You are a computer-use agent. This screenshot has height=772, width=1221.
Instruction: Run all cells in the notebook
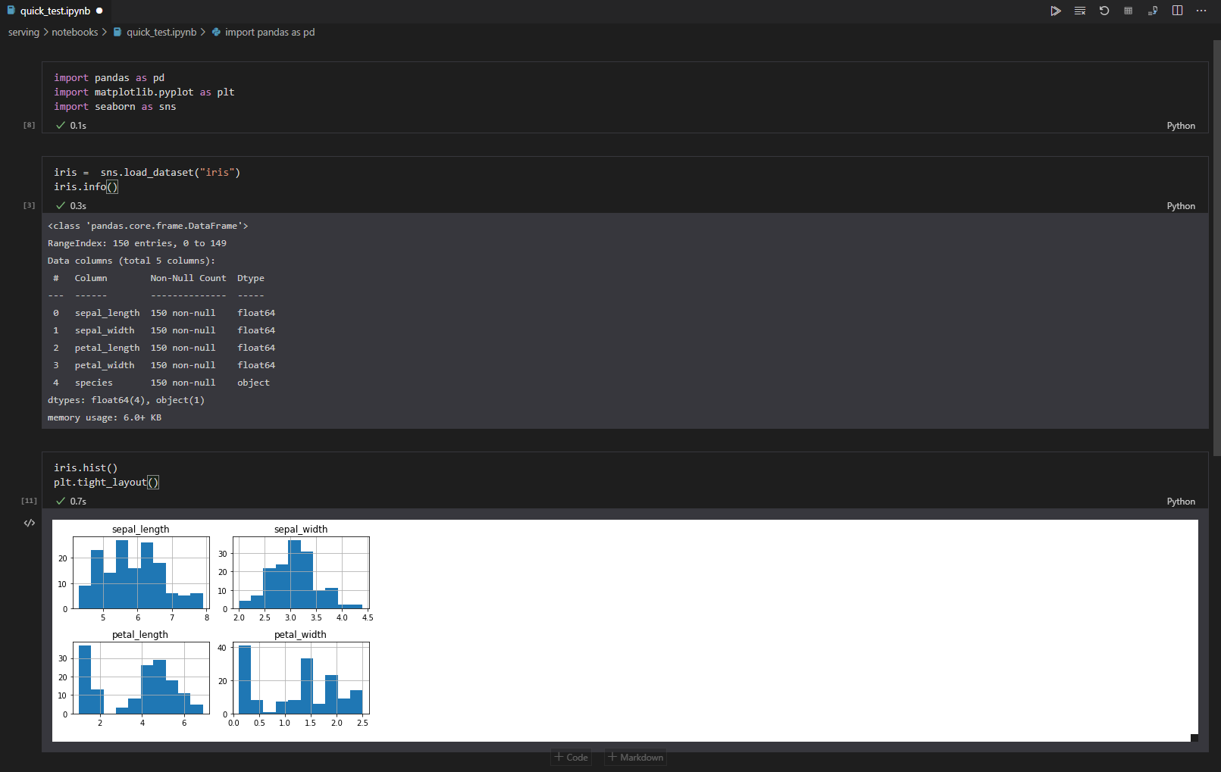click(1056, 11)
